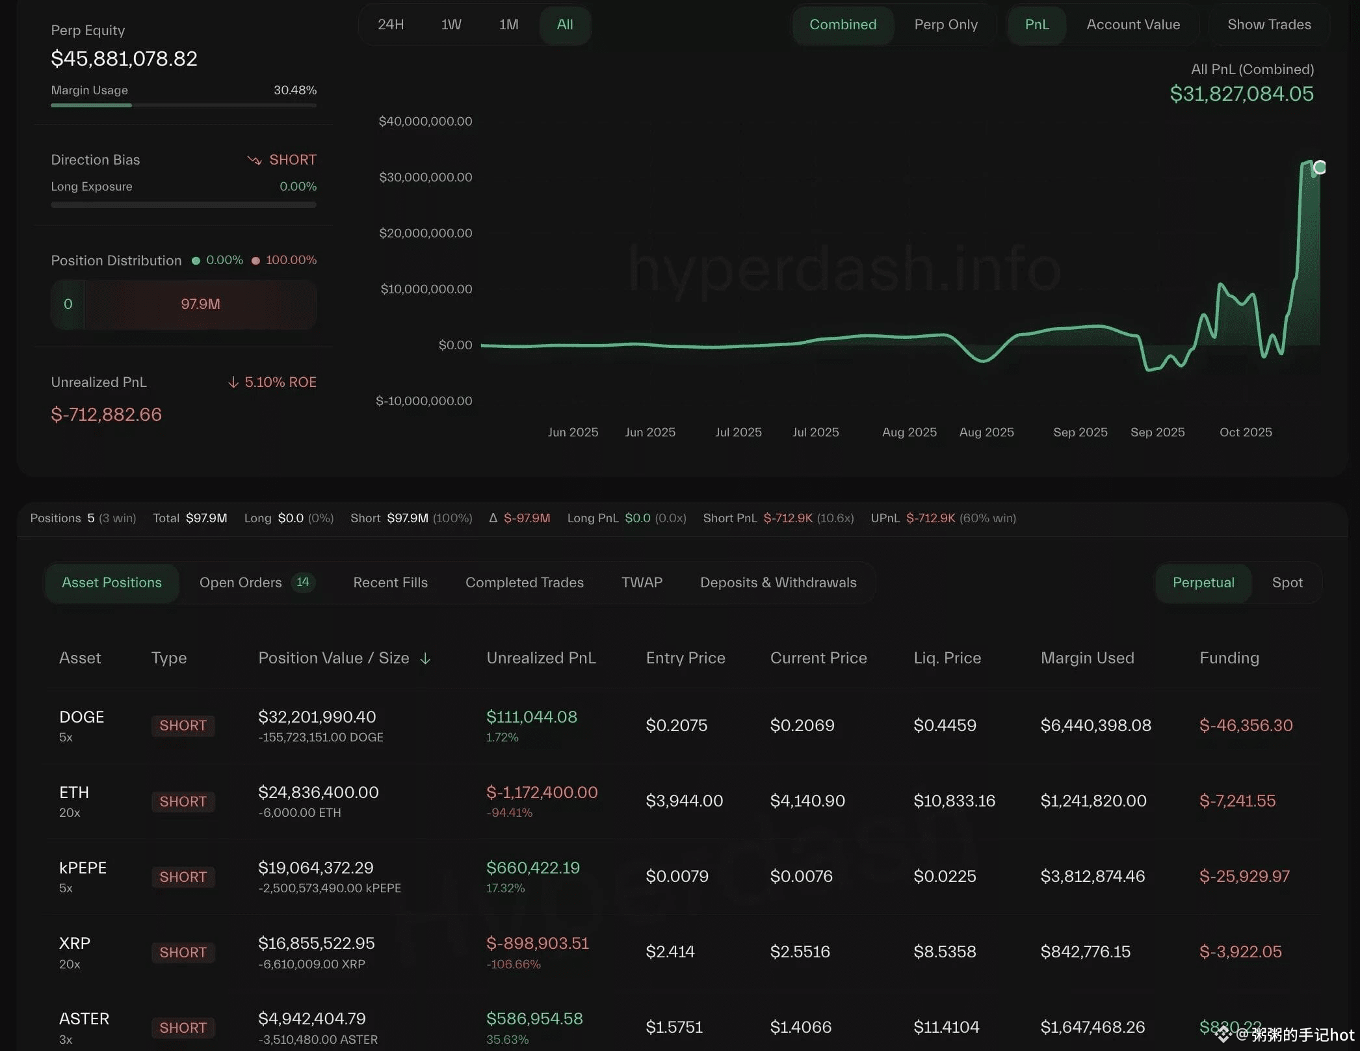Sort by Unrealized PnL column header
Image resolution: width=1360 pixels, height=1051 pixels.
pyautogui.click(x=540, y=658)
